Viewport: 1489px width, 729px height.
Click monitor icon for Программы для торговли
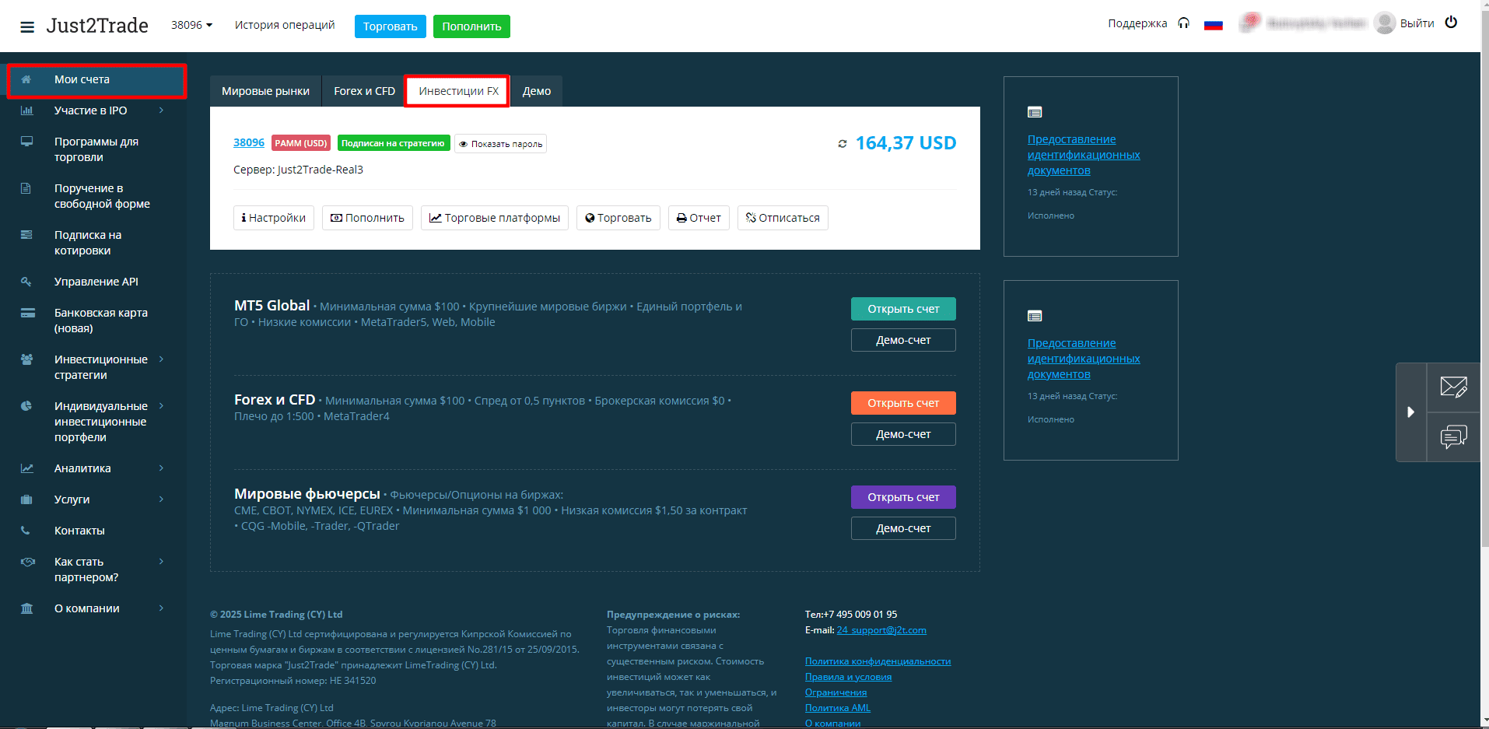tap(26, 142)
